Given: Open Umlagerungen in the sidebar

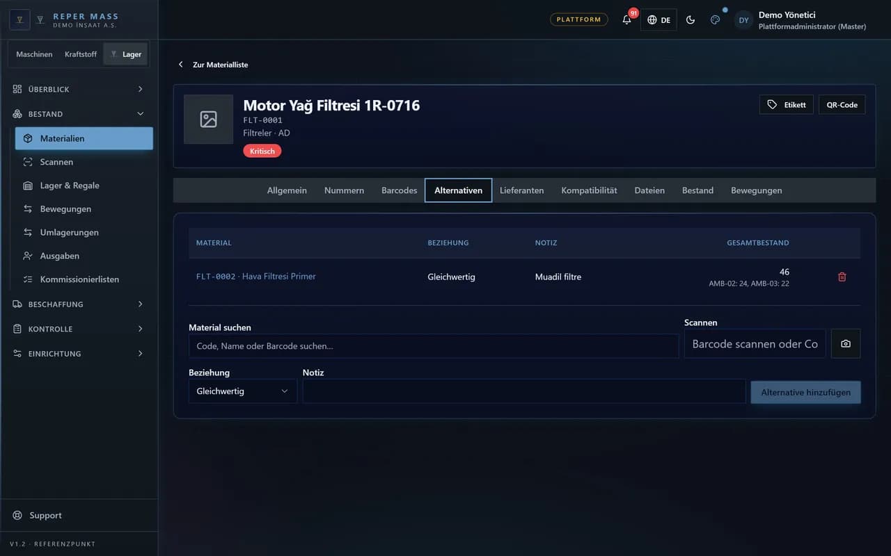Looking at the screenshot, I should [84, 232].
